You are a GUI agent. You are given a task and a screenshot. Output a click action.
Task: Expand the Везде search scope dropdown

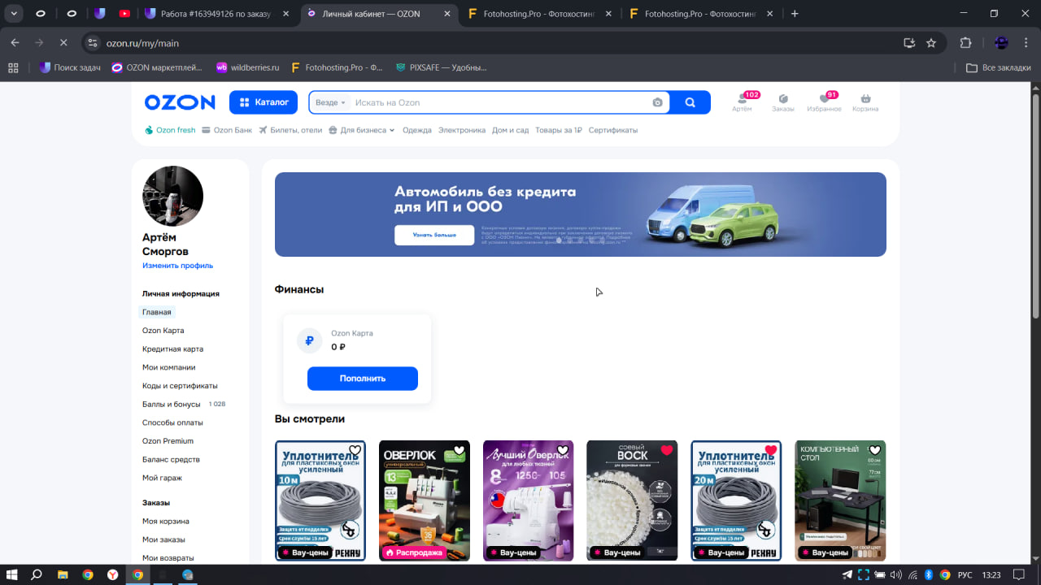coord(330,102)
